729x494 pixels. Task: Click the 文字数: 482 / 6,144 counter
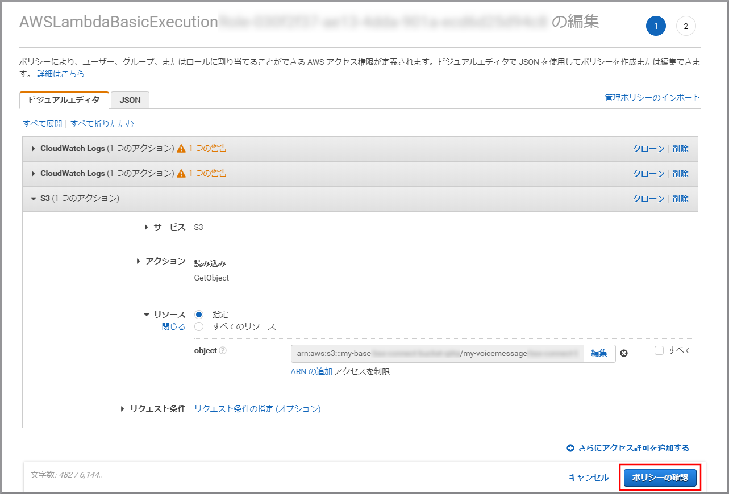tap(66, 475)
